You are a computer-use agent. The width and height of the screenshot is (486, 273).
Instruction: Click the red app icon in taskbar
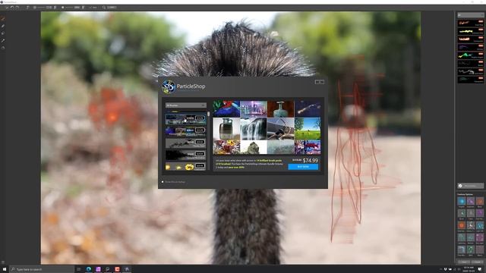pos(117,269)
